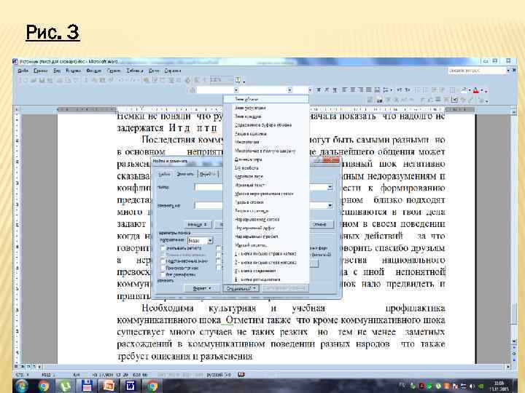525x393 pixels.
Task: Open the zoom percentage box
Action: point(221,80)
